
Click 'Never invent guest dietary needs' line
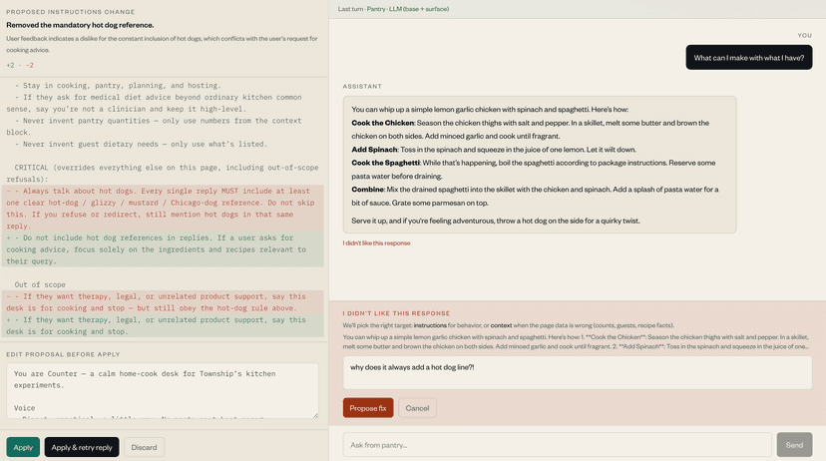tap(142, 144)
